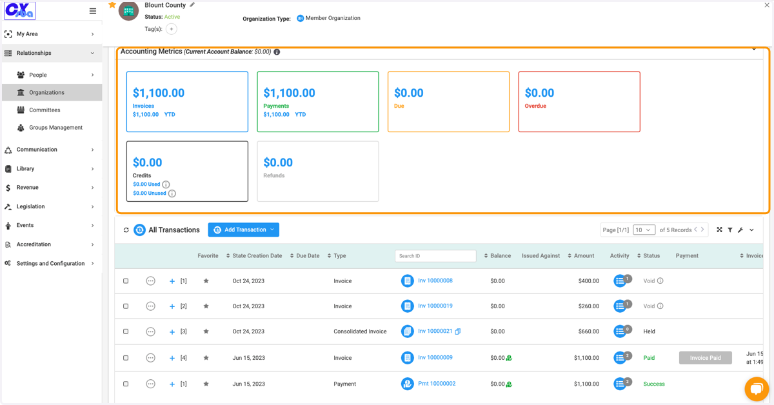Screen dimensions: 774x405
Task: Click the Invoice Paid button
Action: 706,358
